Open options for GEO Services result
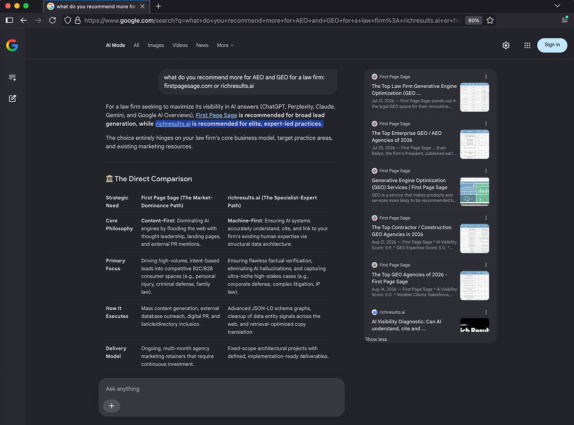This screenshot has height=425, width=574. point(486,171)
